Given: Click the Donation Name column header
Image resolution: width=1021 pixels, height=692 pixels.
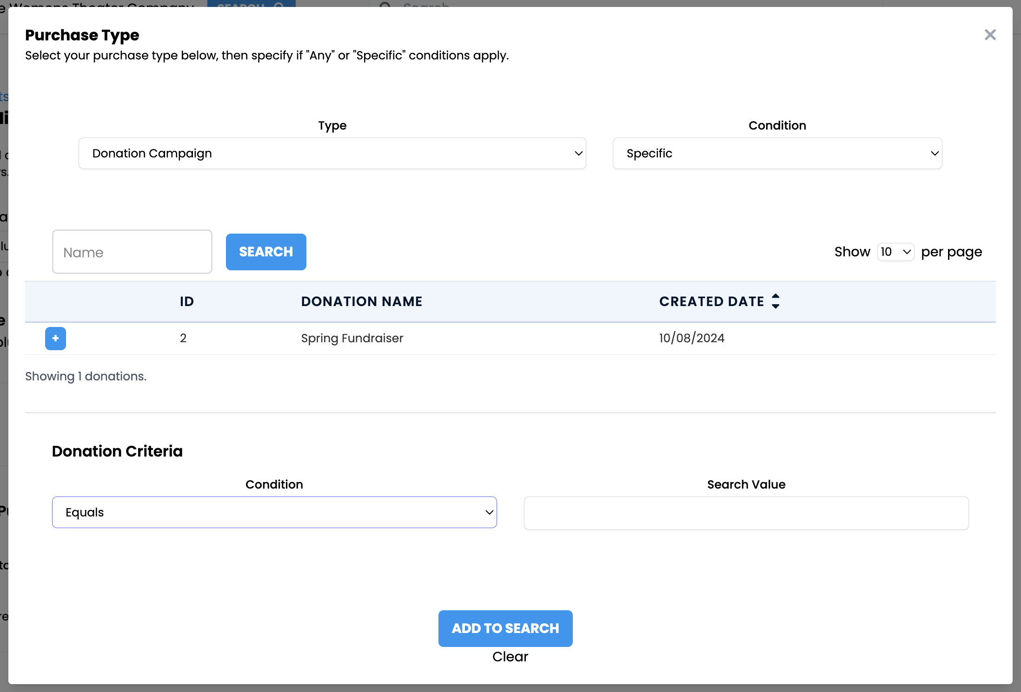Looking at the screenshot, I should click(x=361, y=301).
